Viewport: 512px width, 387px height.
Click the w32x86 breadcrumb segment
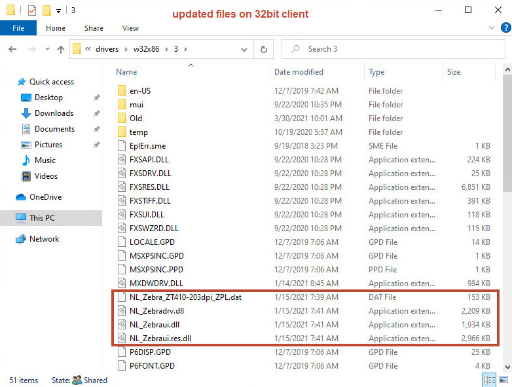pos(149,49)
